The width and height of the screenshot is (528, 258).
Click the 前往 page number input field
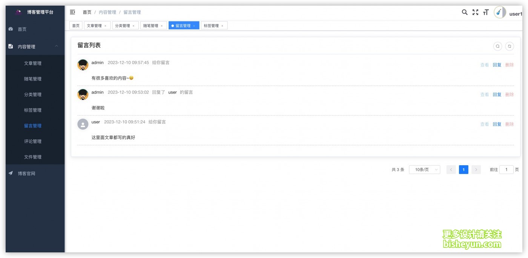[507, 170]
